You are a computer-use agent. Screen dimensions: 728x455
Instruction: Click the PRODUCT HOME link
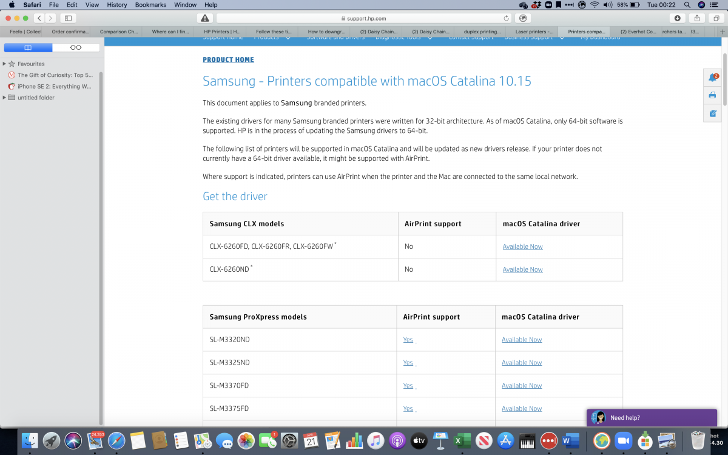pyautogui.click(x=228, y=59)
